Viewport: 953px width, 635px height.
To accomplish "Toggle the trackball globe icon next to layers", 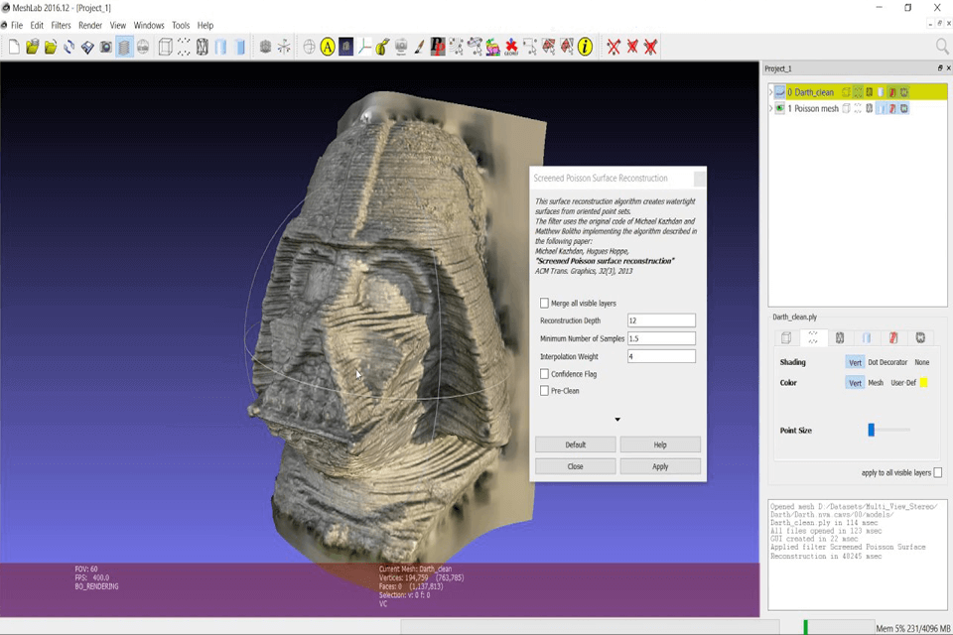I will (143, 47).
